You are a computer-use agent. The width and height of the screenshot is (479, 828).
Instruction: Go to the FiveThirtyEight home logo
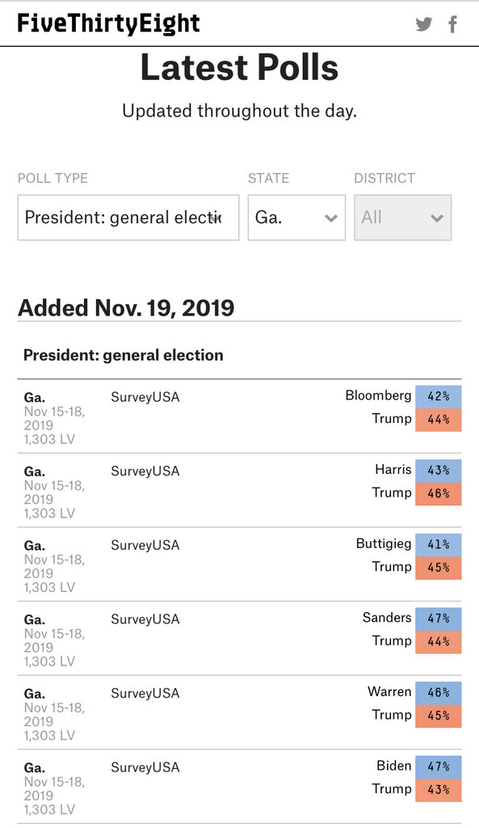[109, 23]
